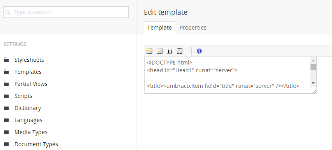Open the Stylesheets tree node
The width and height of the screenshot is (332, 150).
click(29, 60)
